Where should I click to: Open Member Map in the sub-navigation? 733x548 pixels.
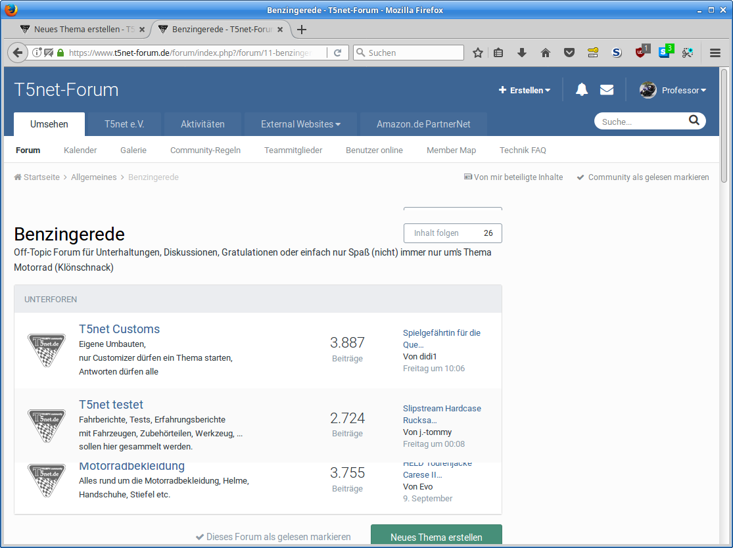click(451, 150)
